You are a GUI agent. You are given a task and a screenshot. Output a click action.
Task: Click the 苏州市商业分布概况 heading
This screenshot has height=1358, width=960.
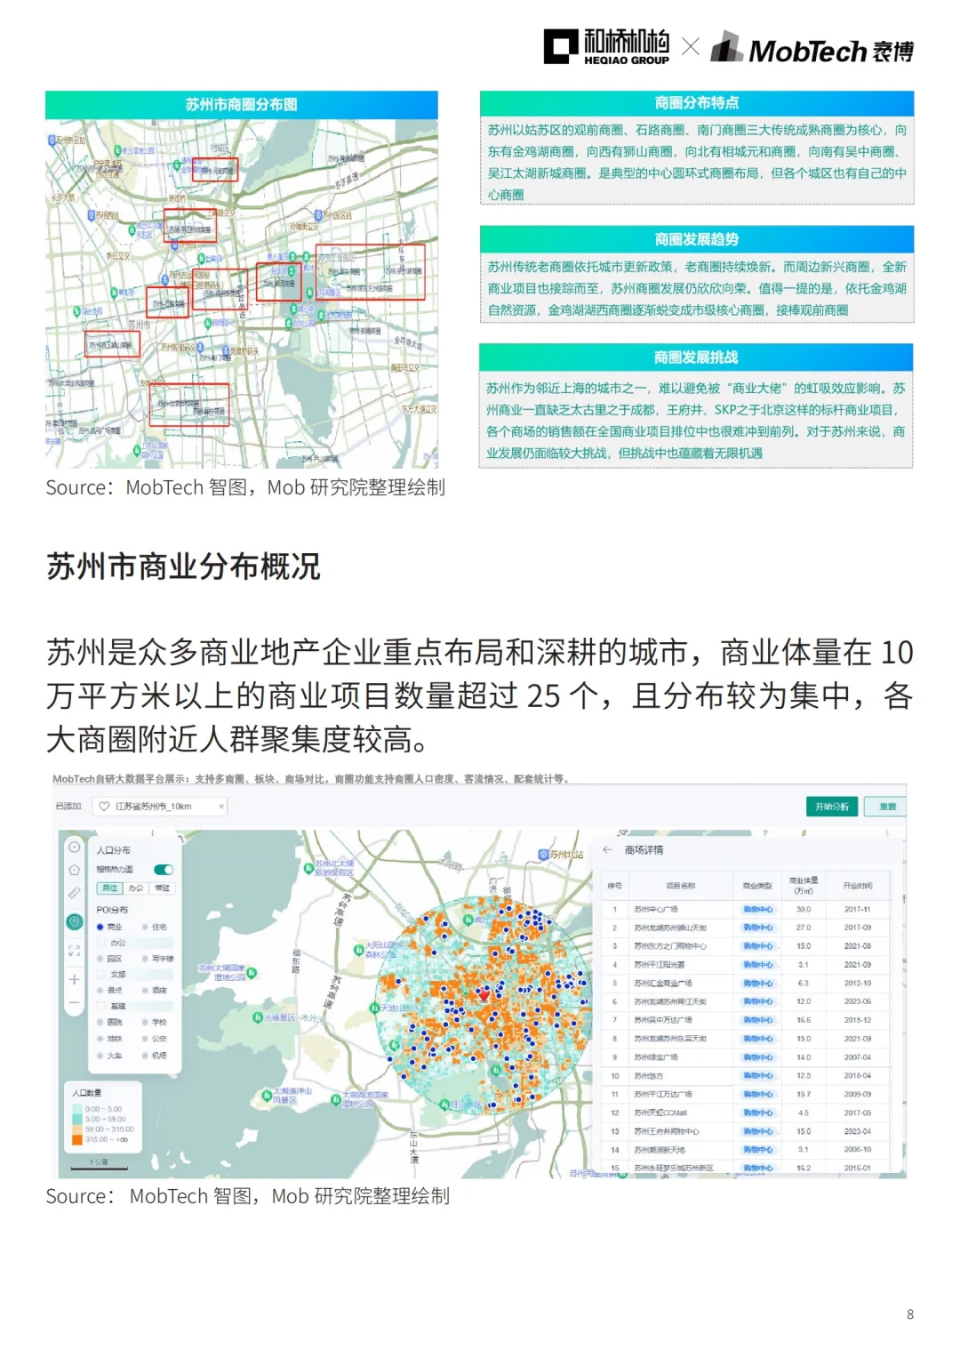tap(183, 567)
